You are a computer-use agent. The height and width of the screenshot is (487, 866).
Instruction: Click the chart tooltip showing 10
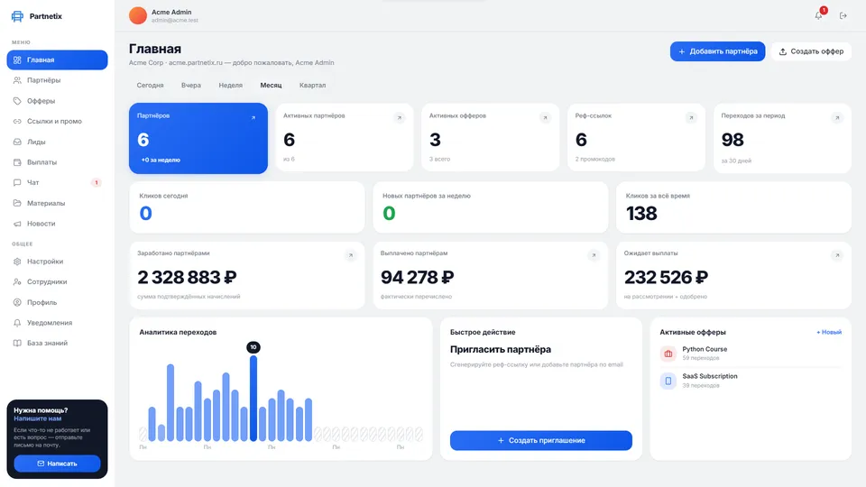tap(253, 347)
